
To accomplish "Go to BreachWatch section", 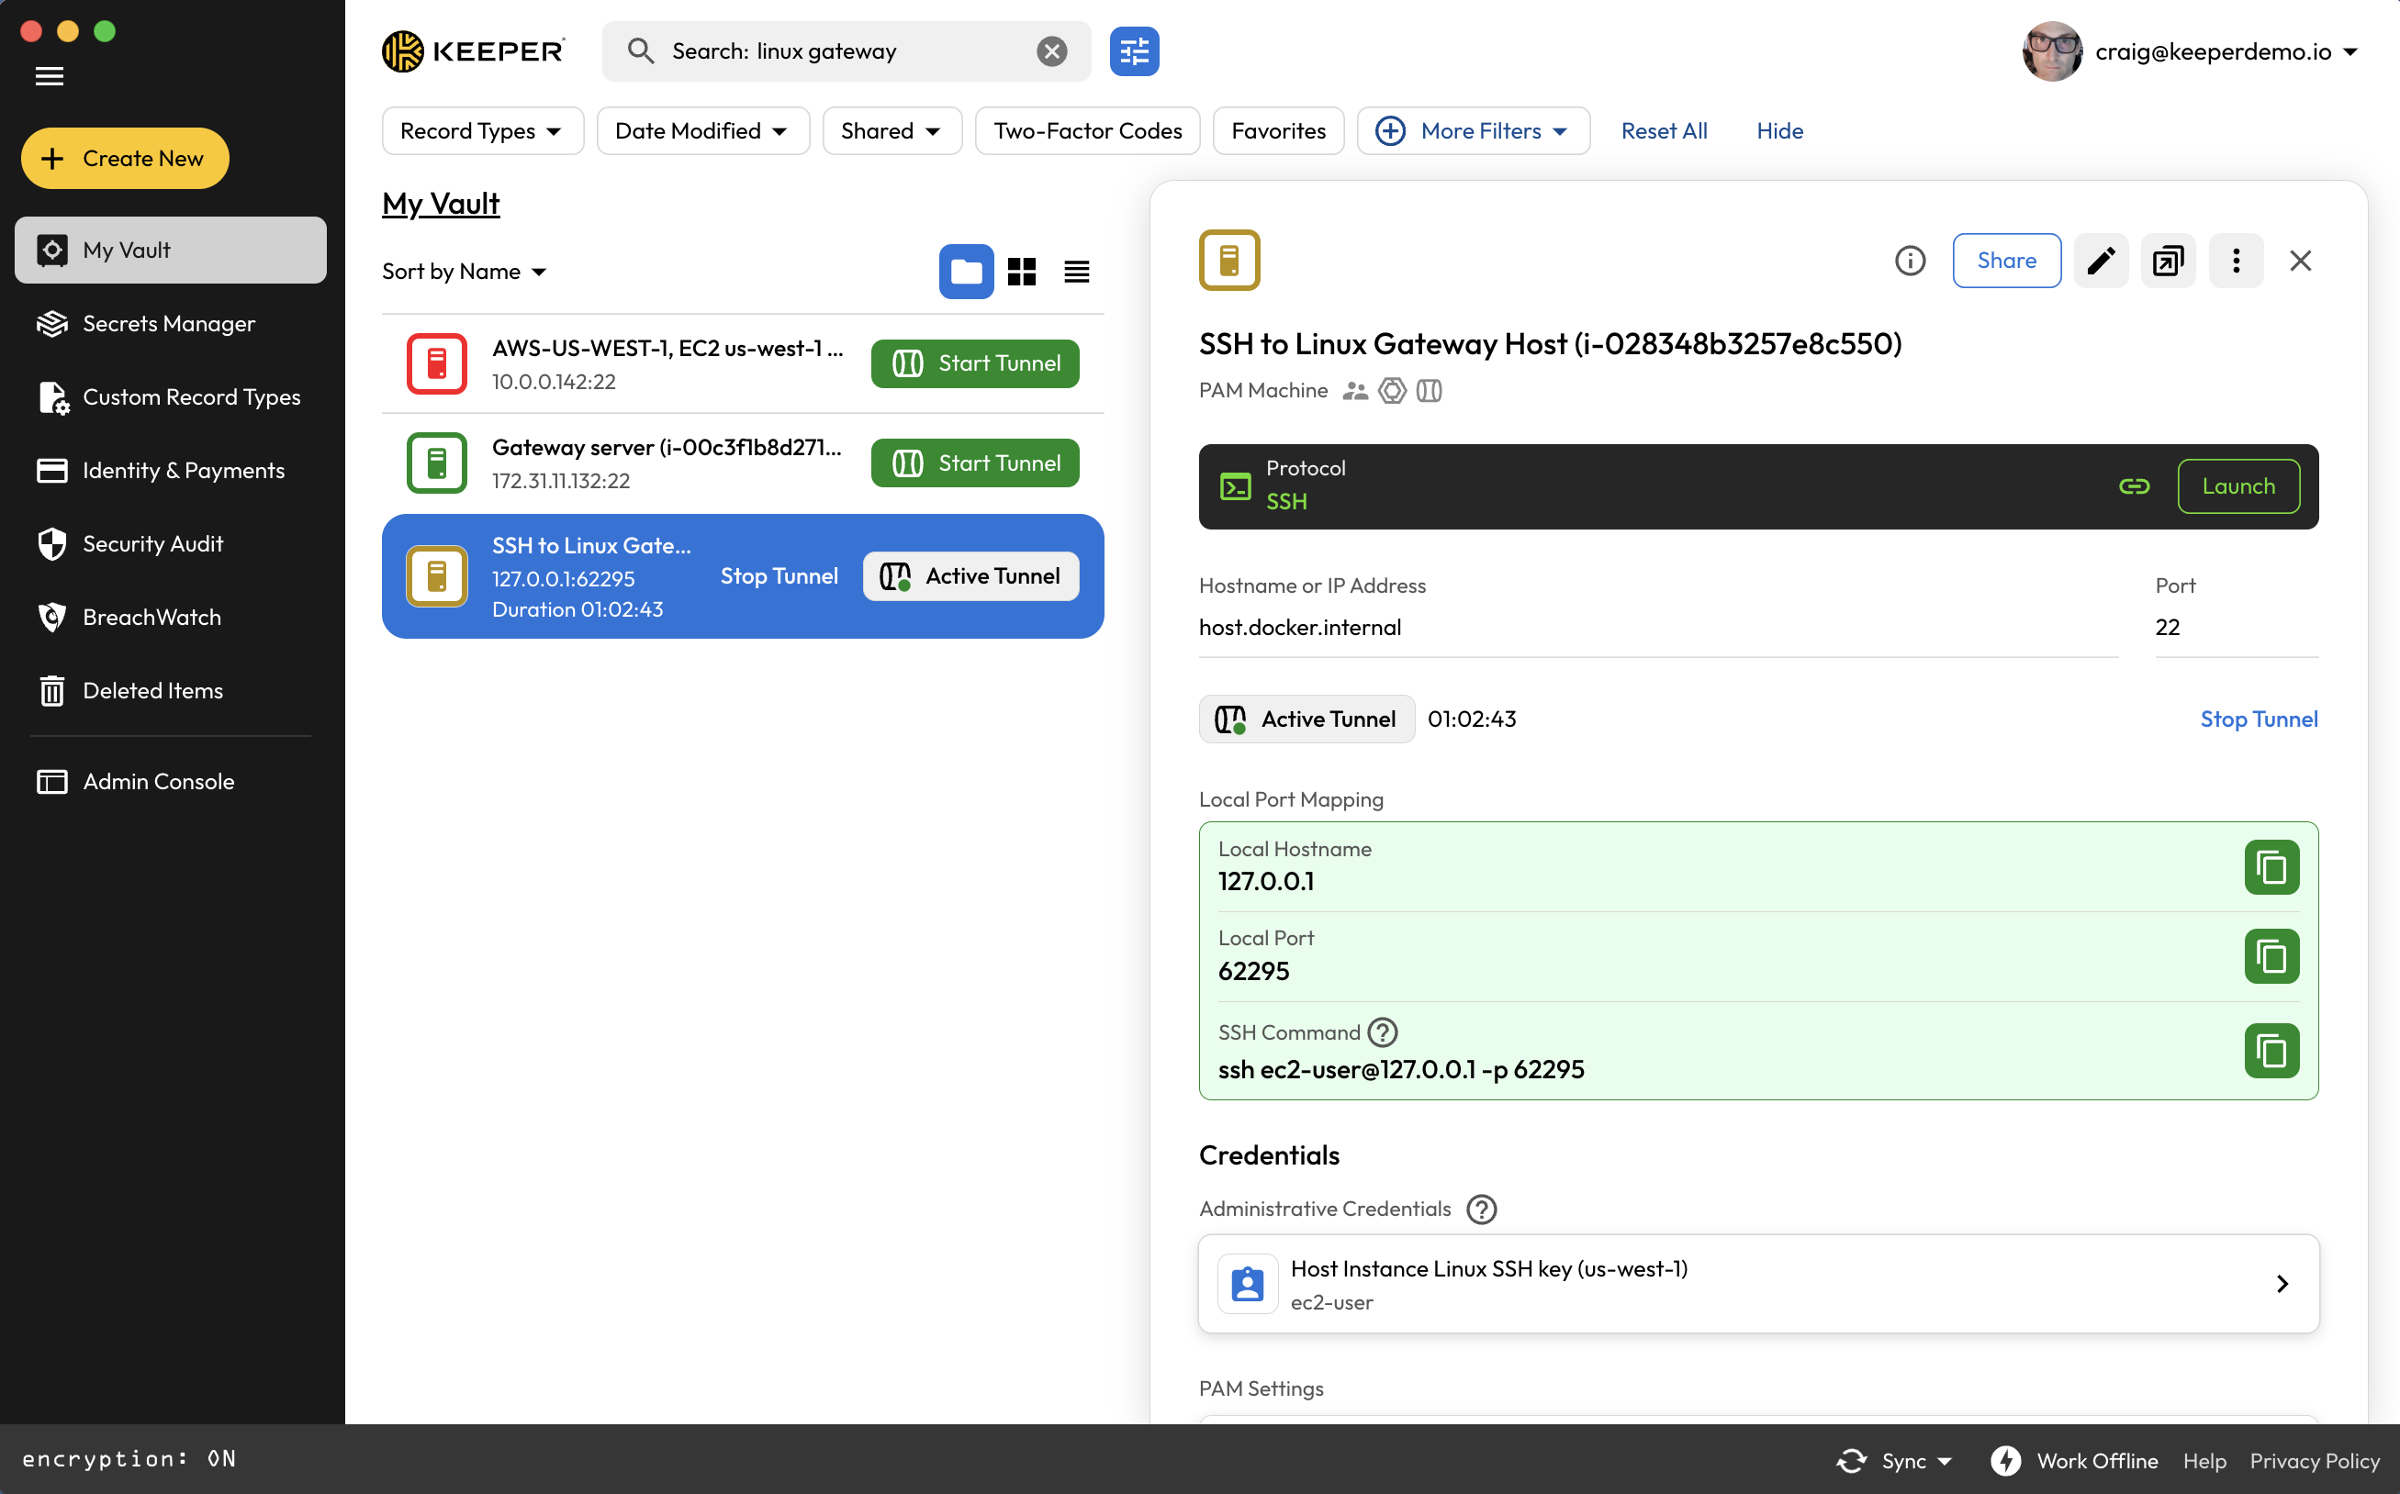I will click(151, 618).
